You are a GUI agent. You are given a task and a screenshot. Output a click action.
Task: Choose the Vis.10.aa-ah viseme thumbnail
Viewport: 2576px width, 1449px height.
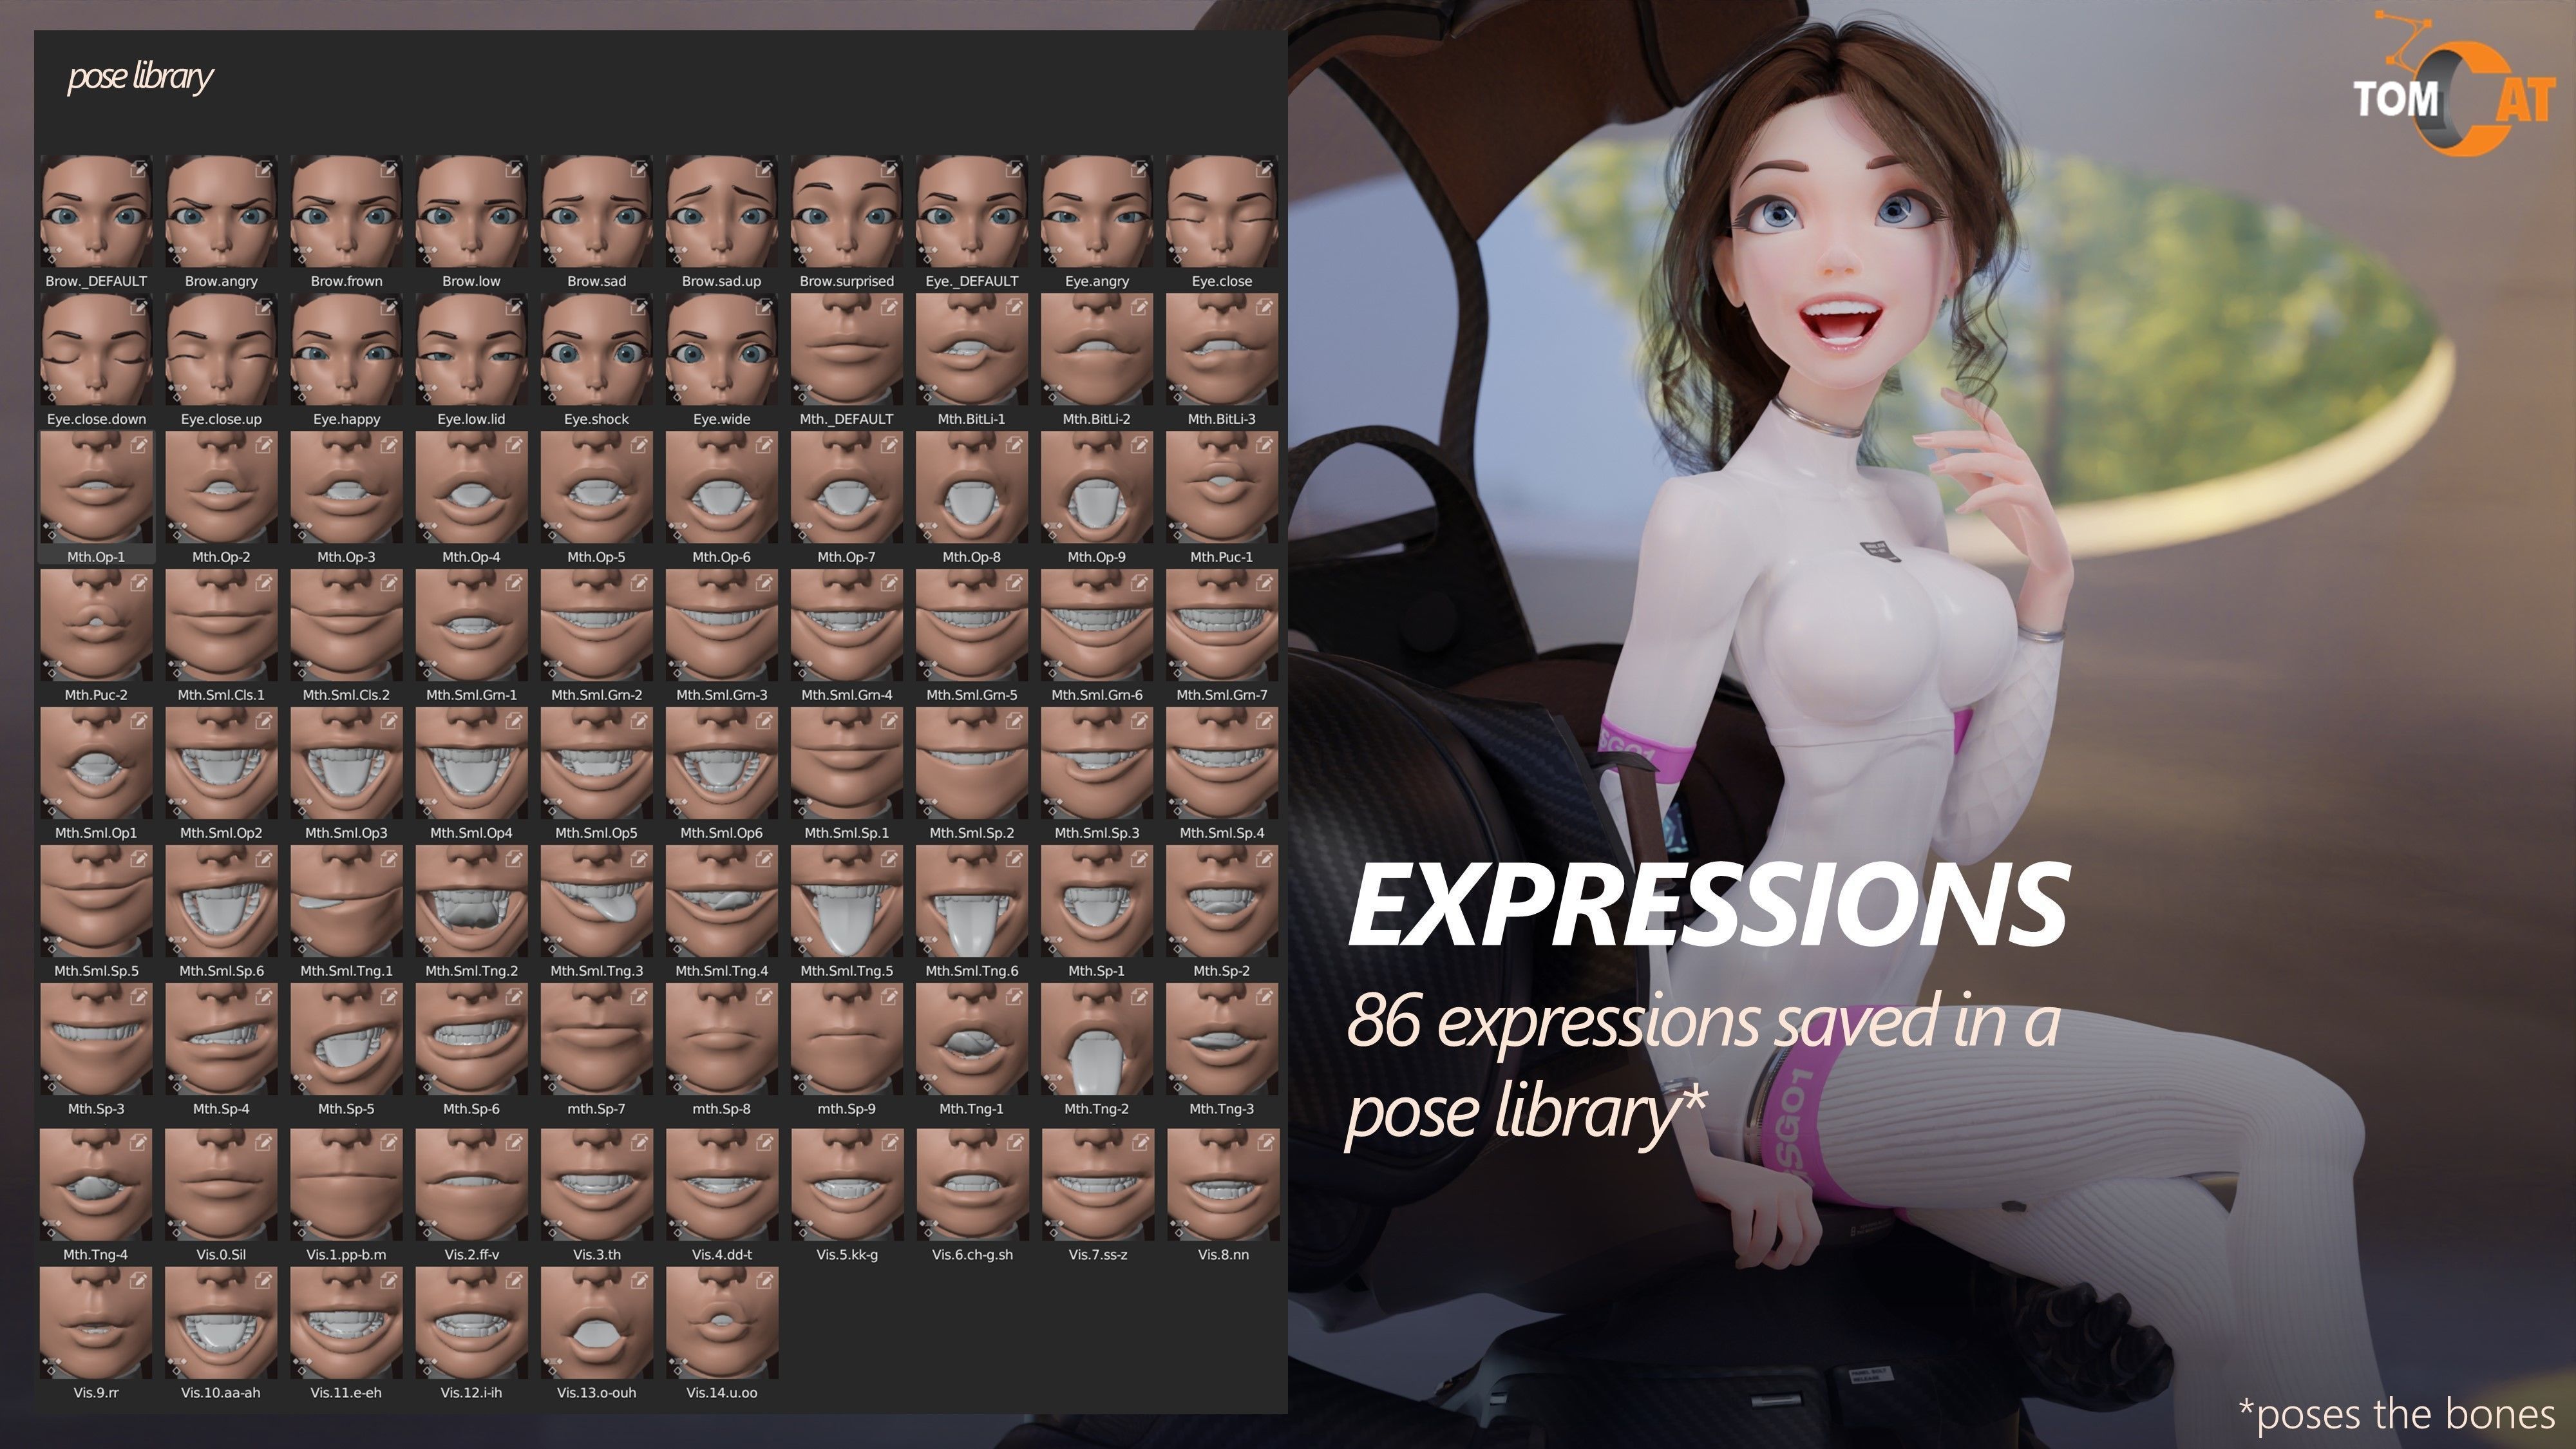click(x=221, y=1323)
